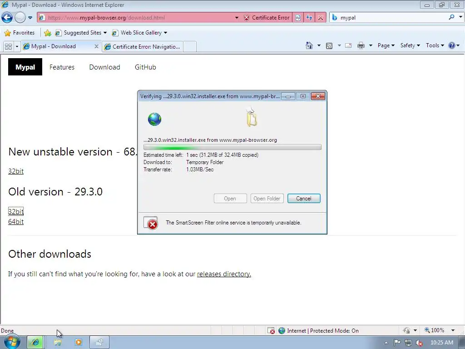This screenshot has height=349, width=465.
Task: Close the Mypal - Download tab
Action: [96, 46]
